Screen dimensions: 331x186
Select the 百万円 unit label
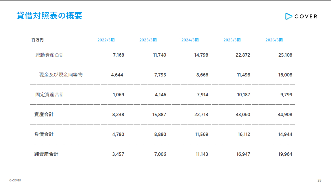click(37, 40)
